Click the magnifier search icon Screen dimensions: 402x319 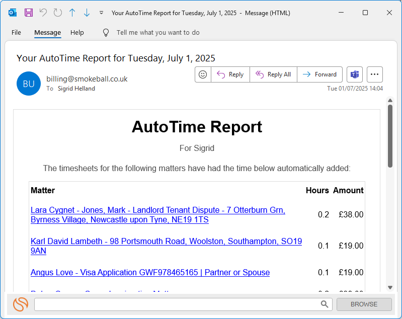(325, 304)
